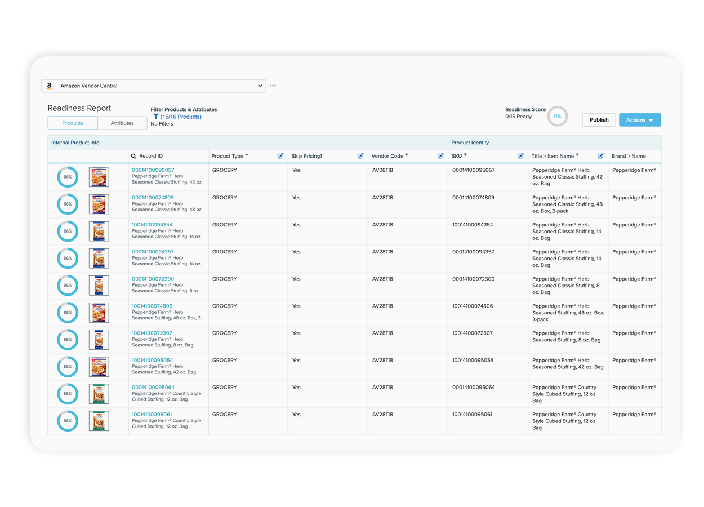Edit the Vendor Code column

440,156
